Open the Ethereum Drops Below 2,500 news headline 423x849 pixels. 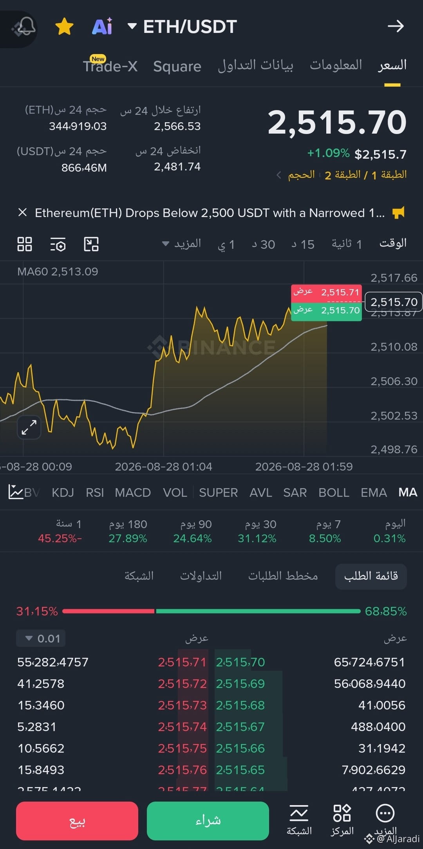coord(210,213)
